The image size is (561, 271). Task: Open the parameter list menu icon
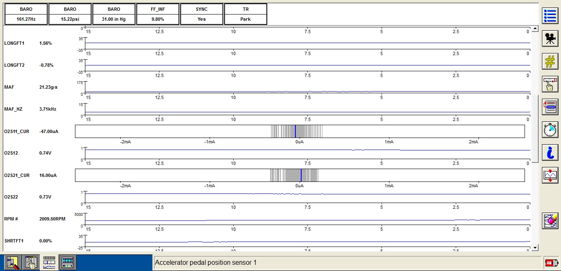point(550,16)
